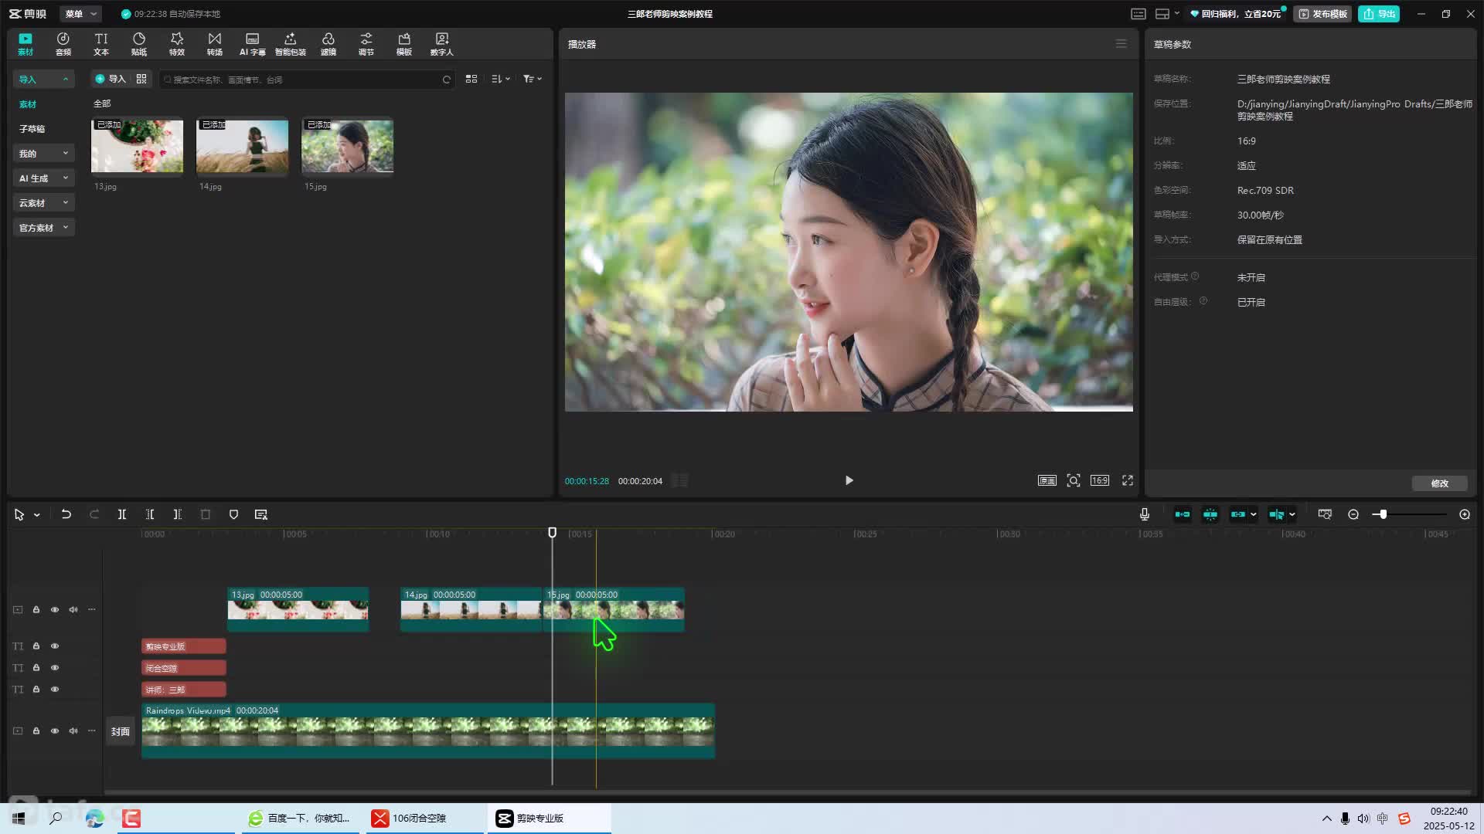Click the microphone record voiceover icon
Image resolution: width=1484 pixels, height=834 pixels.
1145,514
